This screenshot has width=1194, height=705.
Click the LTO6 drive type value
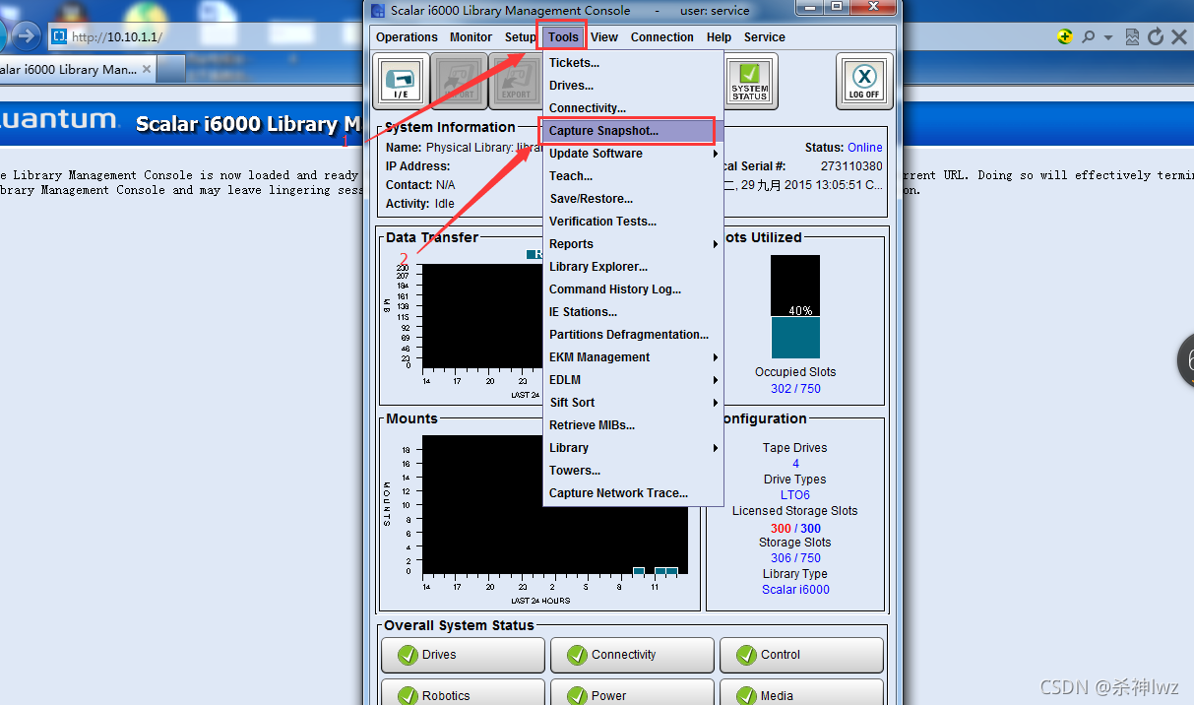(x=795, y=495)
